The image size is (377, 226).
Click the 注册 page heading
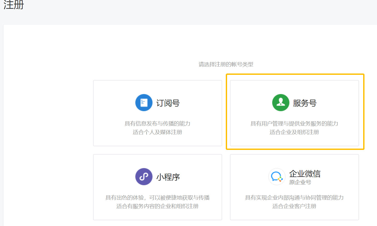click(14, 5)
